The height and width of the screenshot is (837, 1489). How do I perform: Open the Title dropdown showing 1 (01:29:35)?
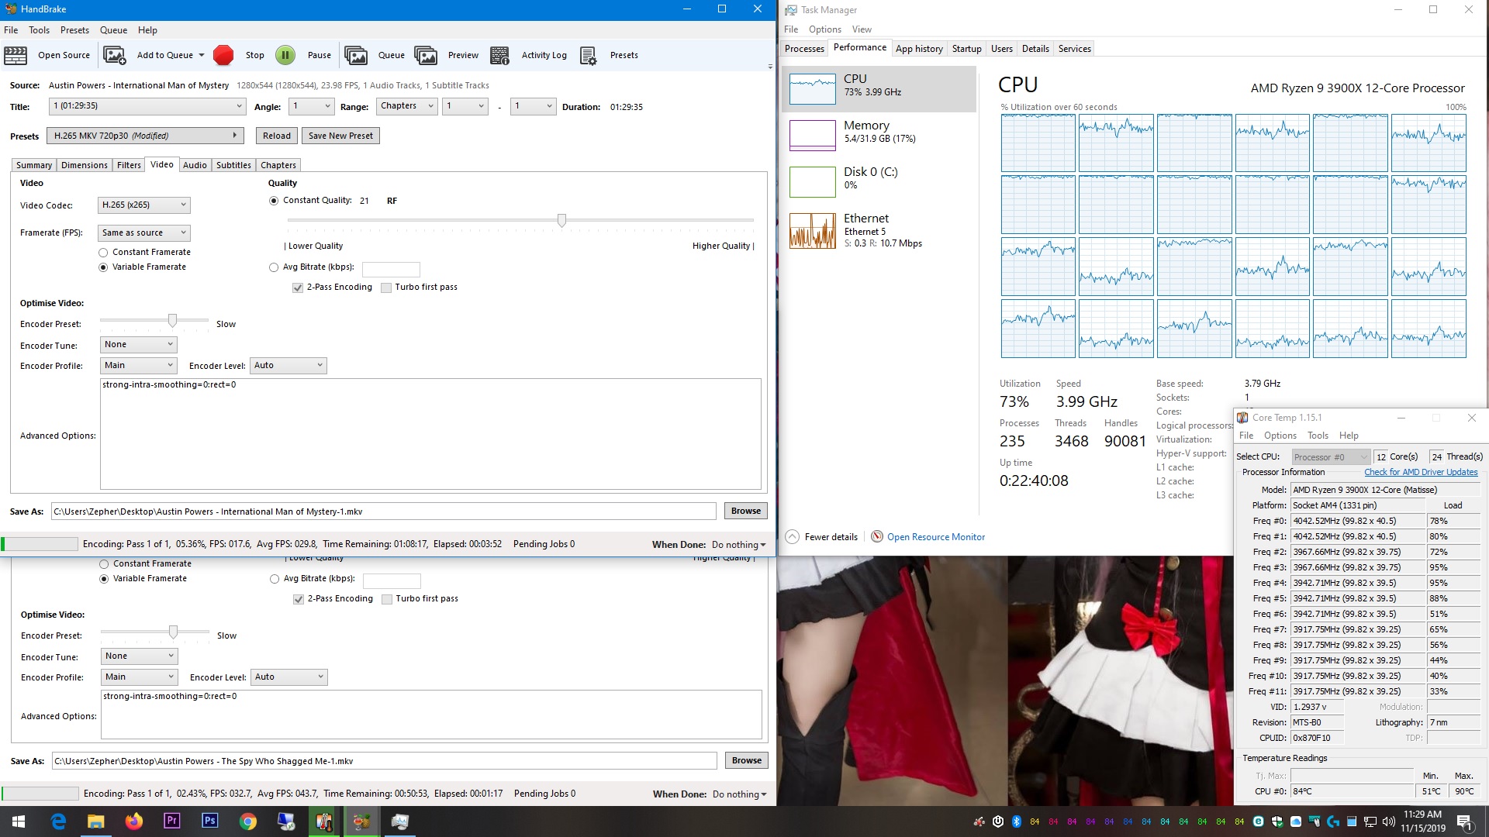click(x=147, y=106)
